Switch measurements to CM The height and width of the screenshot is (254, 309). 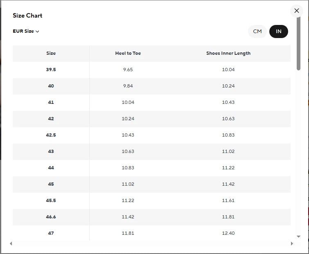[257, 31]
